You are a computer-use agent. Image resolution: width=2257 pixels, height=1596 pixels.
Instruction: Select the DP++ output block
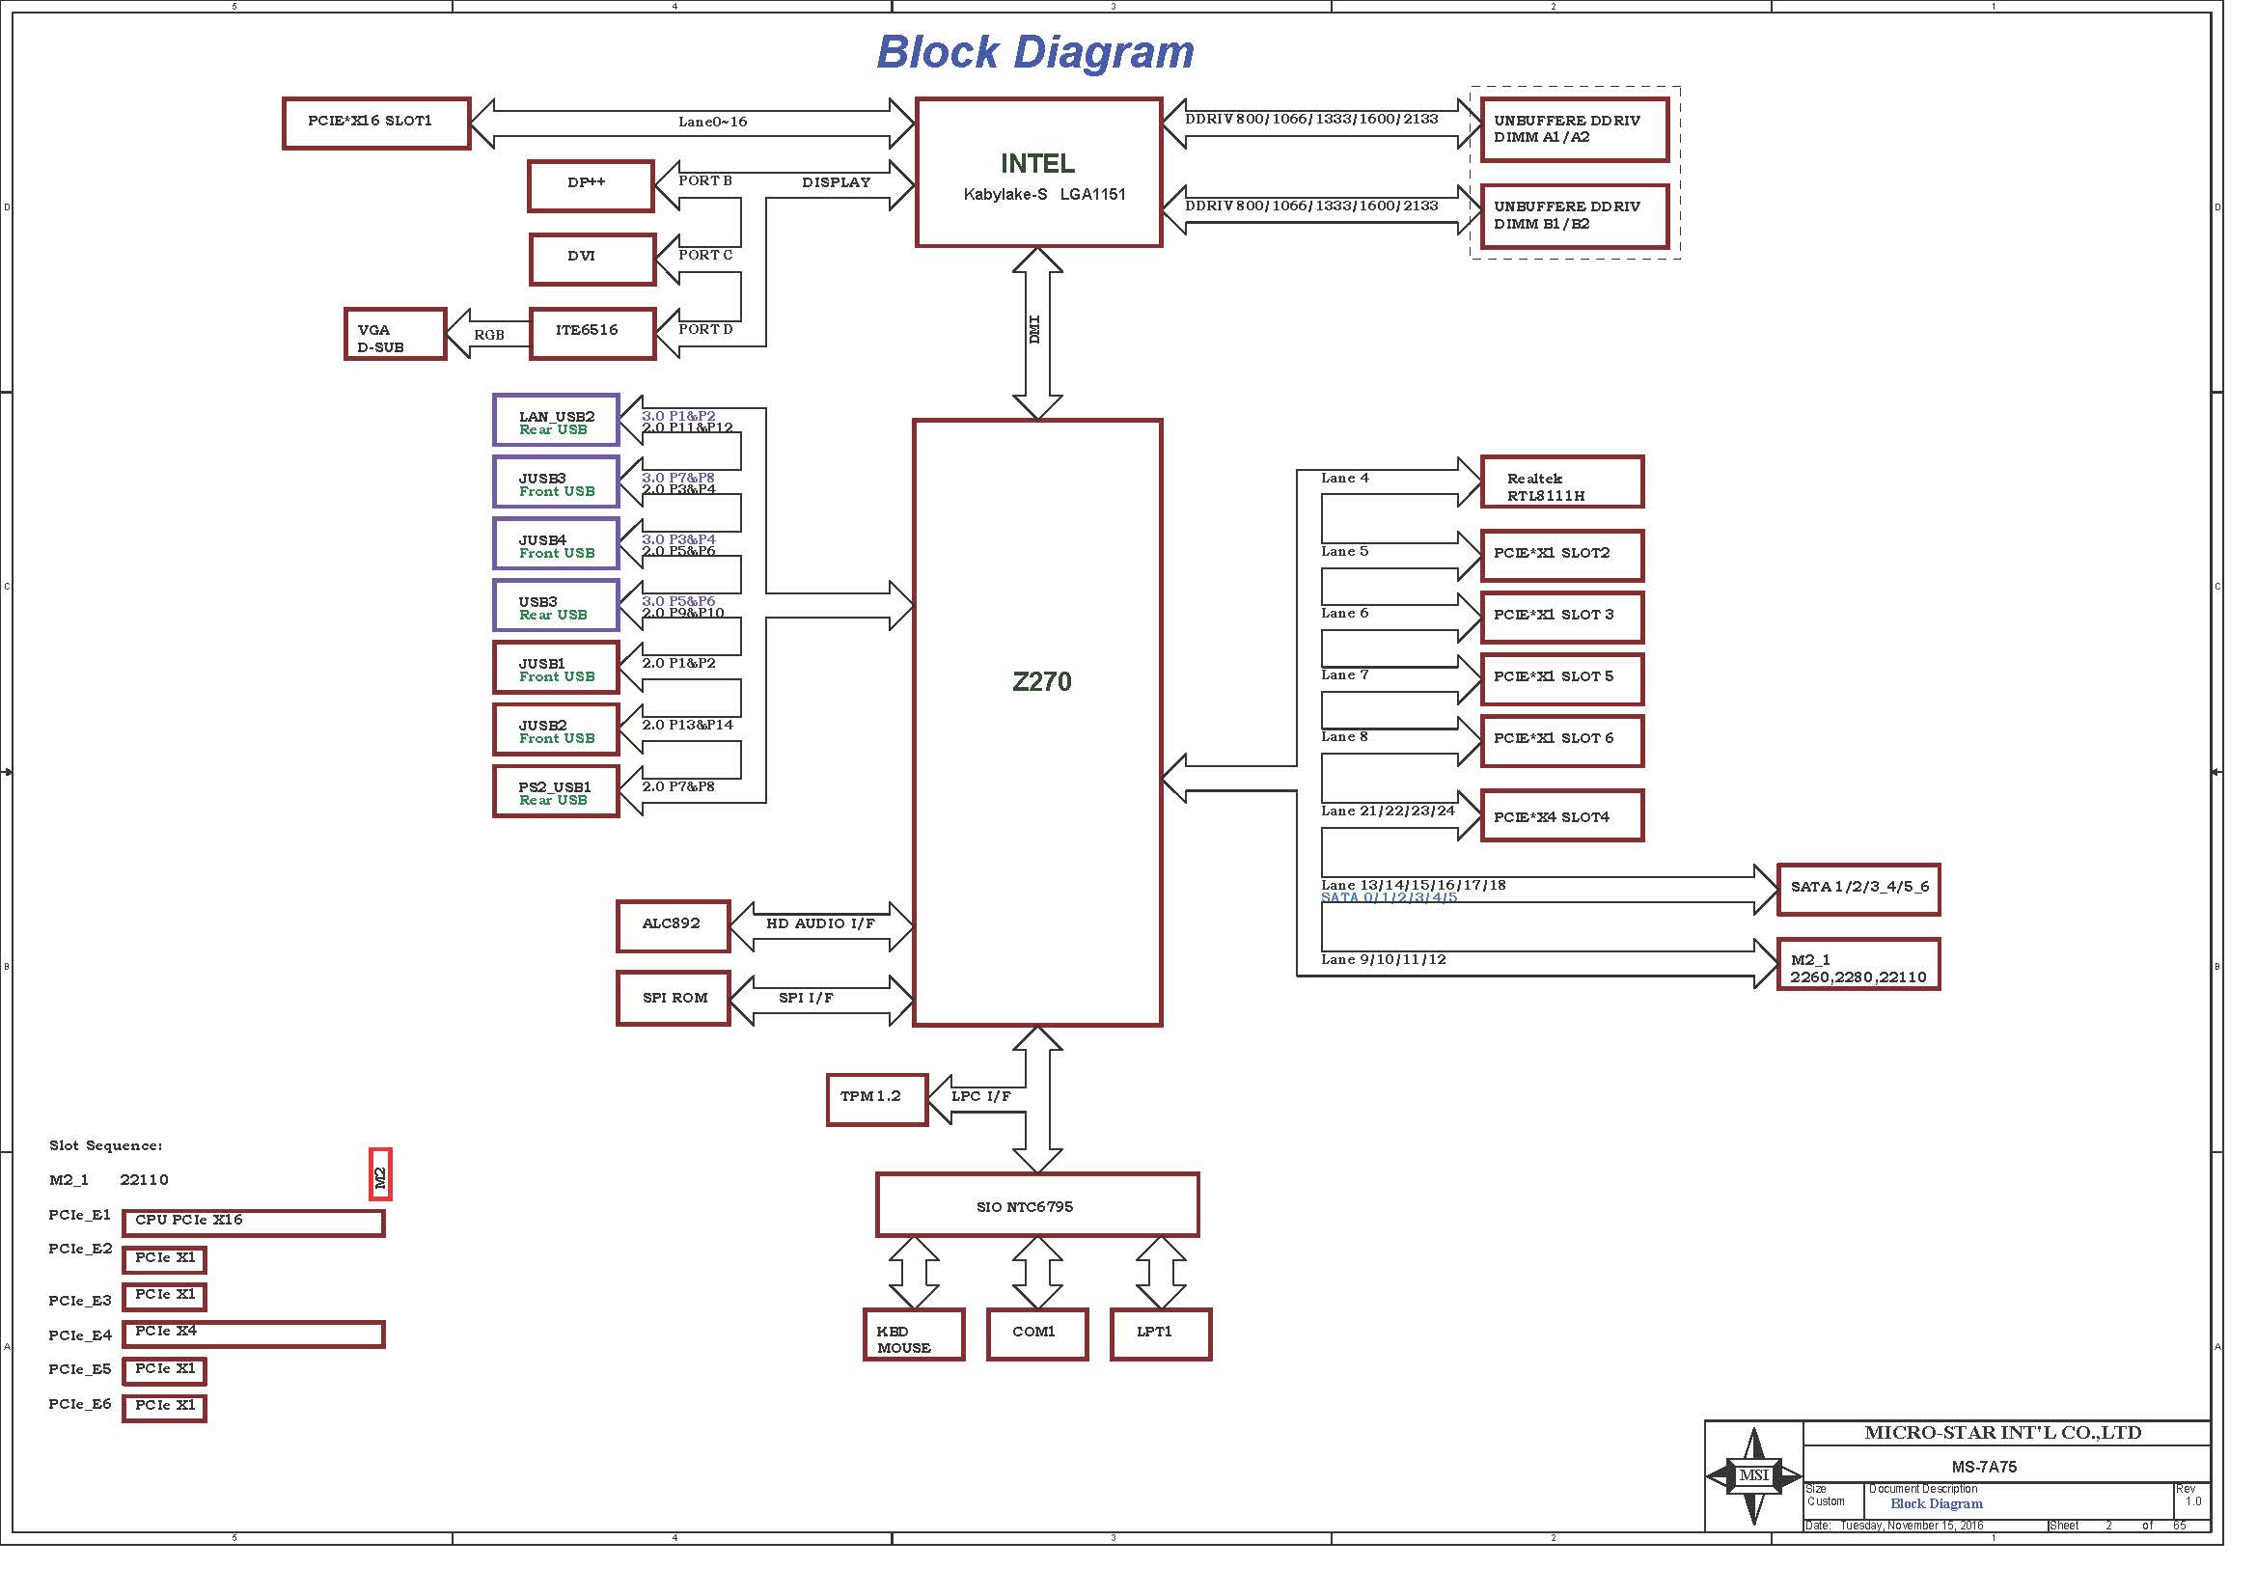pos(591,185)
